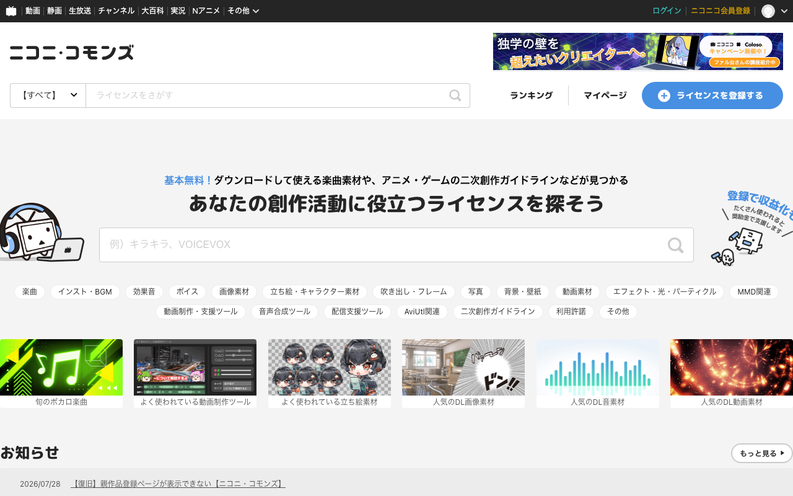The width and height of the screenshot is (793, 496).
Task: Open the よく使われている立ち絵素材 thumbnail card
Action: pos(330,373)
